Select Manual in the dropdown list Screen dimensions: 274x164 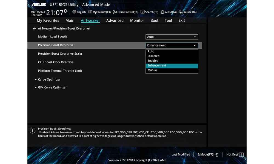[172, 70]
